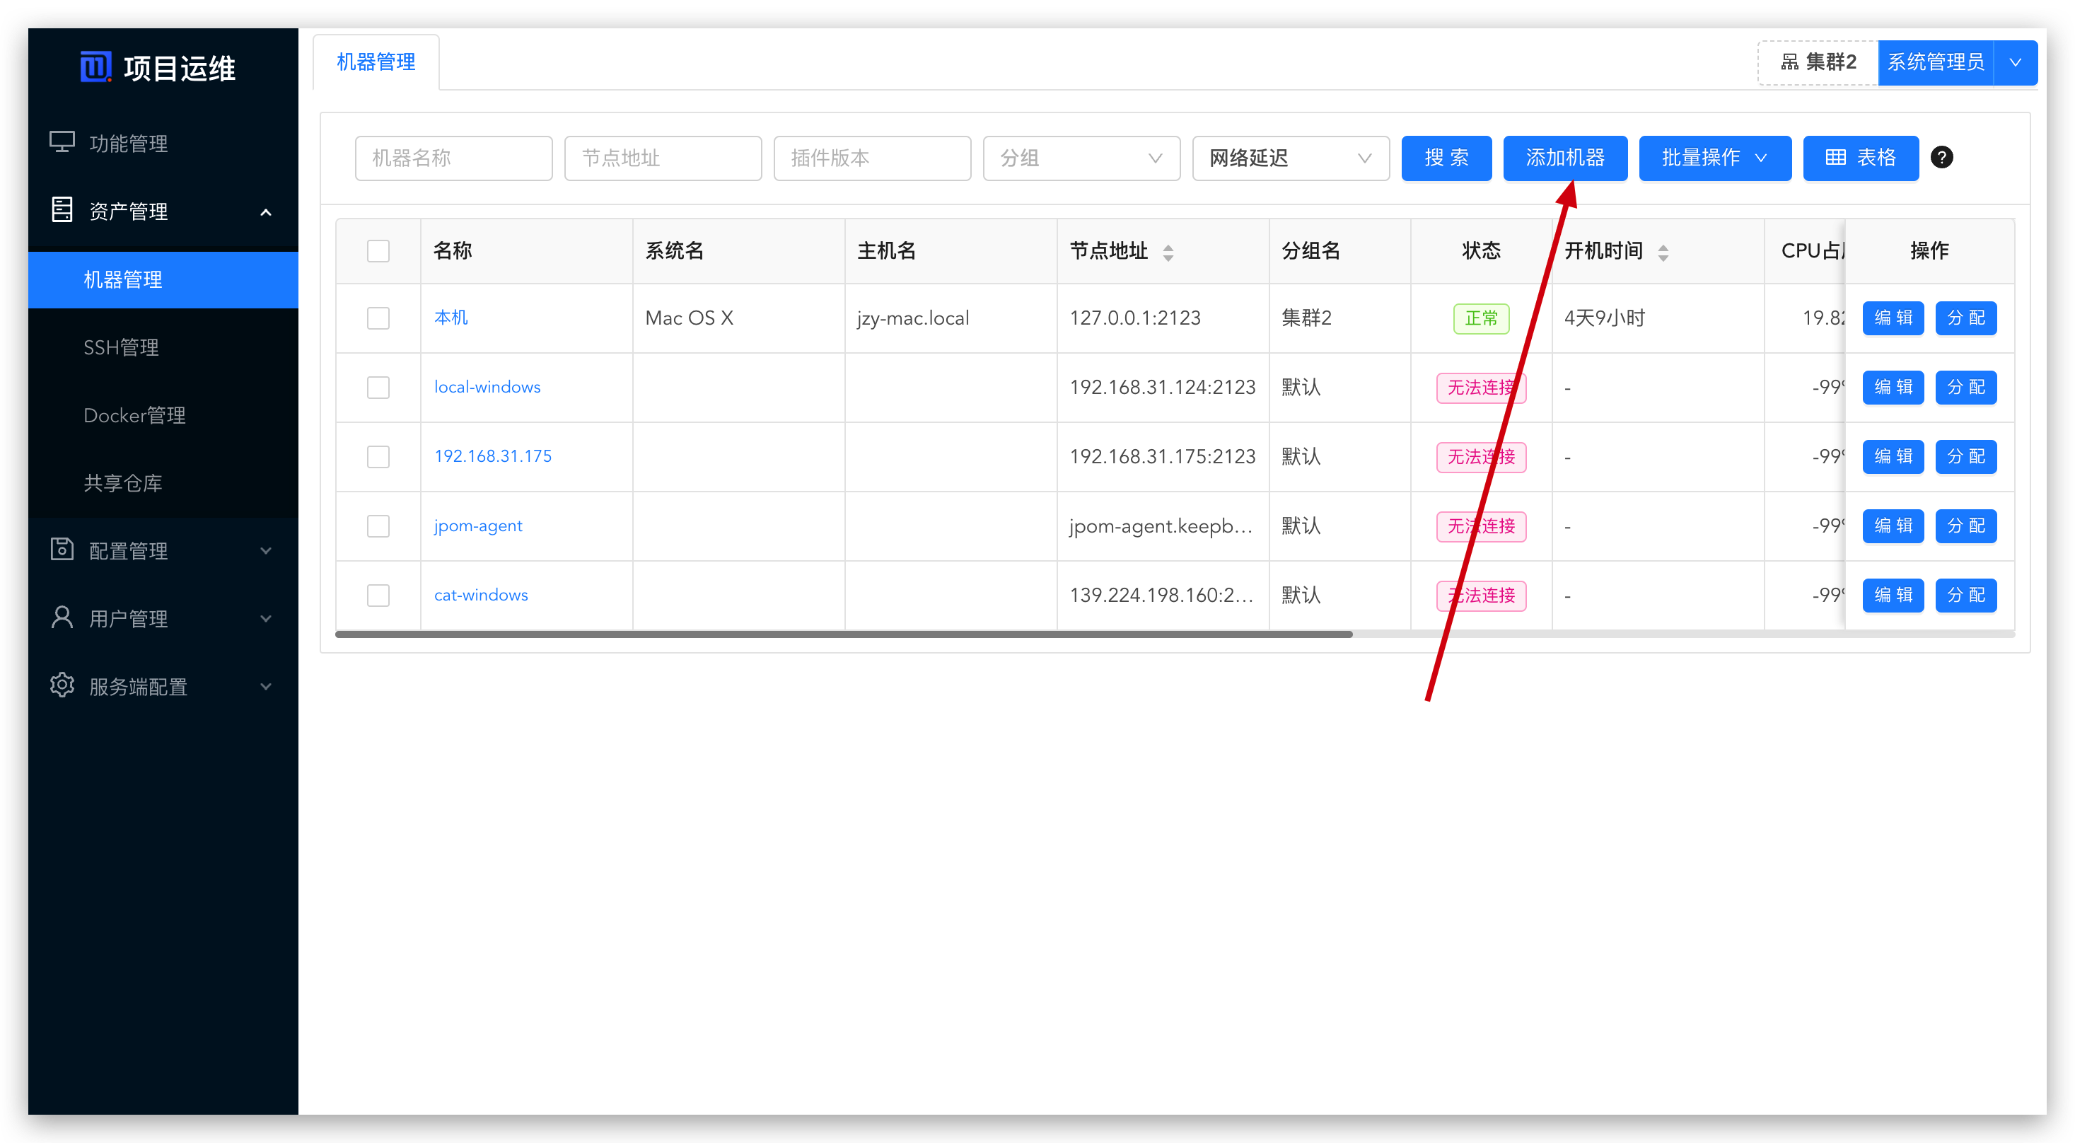Click 添加机器 button
Image resolution: width=2075 pixels, height=1143 pixels.
[x=1564, y=158]
